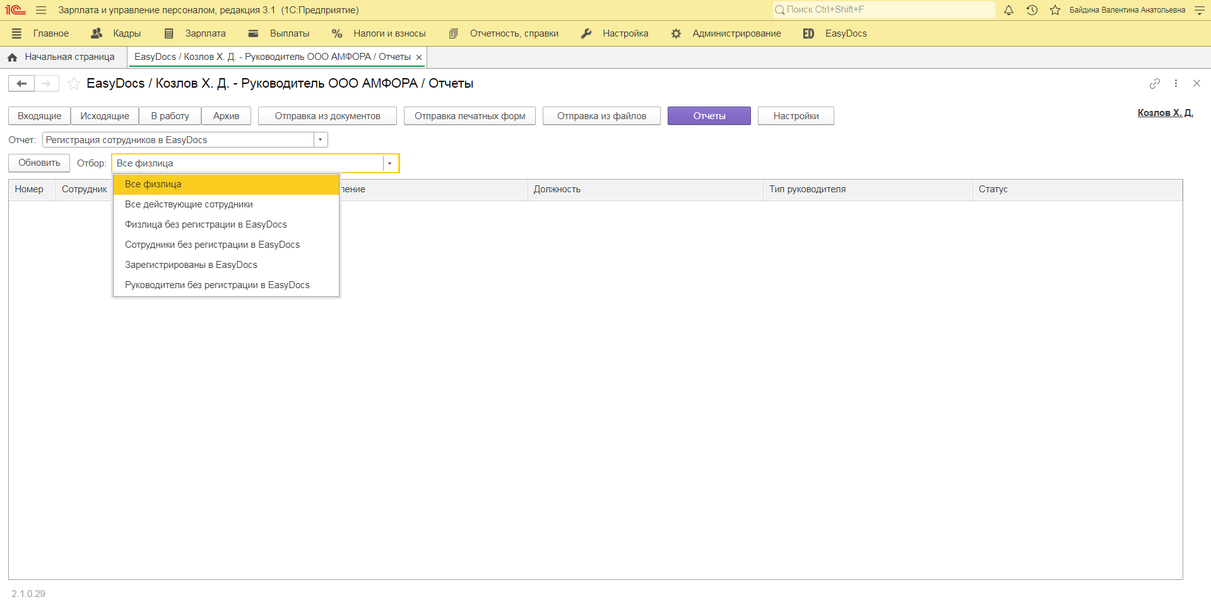The width and height of the screenshot is (1211, 609).
Task: Add current page to favorites star
Action: point(74,83)
